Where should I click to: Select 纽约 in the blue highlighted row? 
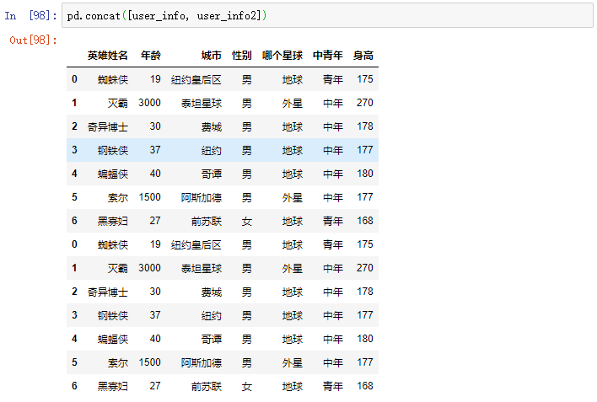(x=212, y=150)
